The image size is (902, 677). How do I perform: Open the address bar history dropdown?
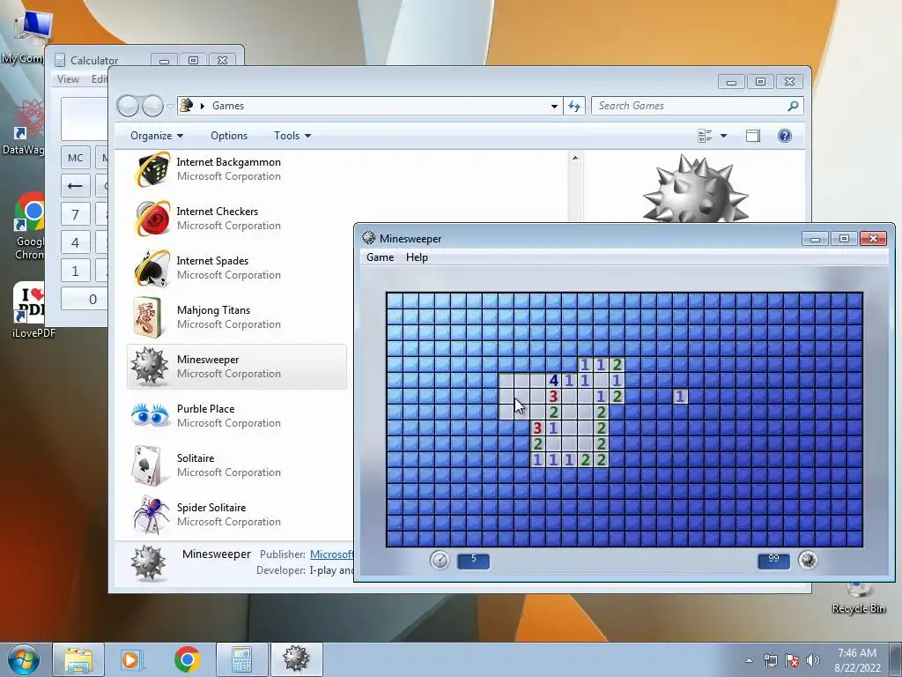click(554, 106)
